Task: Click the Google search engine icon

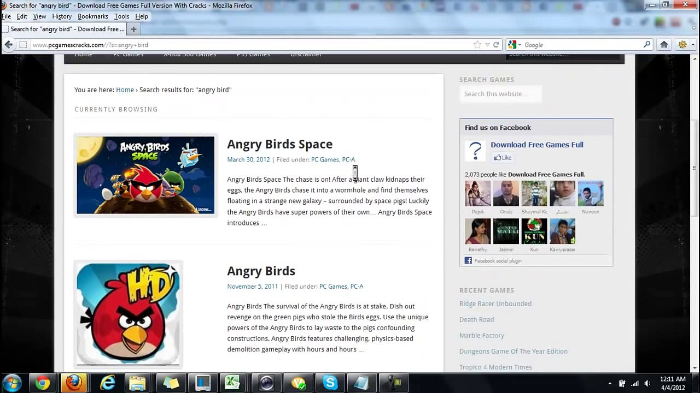Action: click(x=512, y=45)
